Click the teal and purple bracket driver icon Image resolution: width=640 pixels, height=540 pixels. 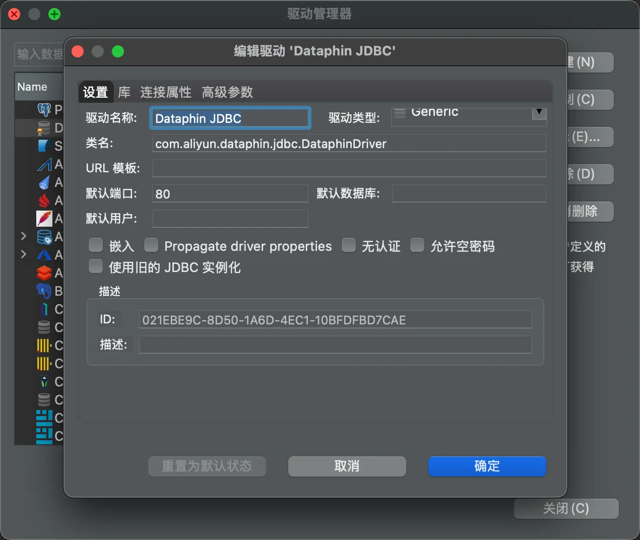(44, 309)
